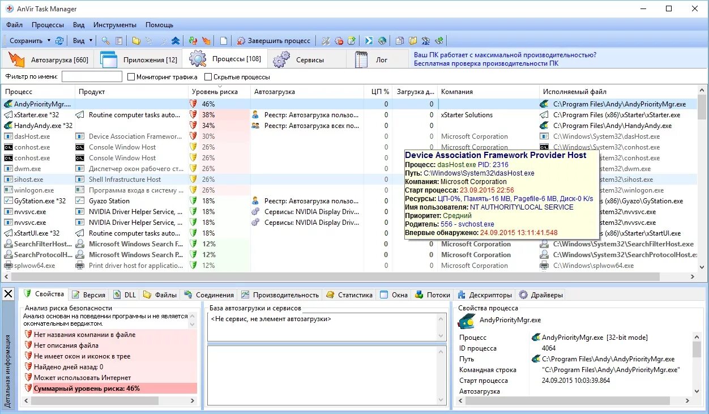Click the yellow folder toolbar icon

point(136,41)
